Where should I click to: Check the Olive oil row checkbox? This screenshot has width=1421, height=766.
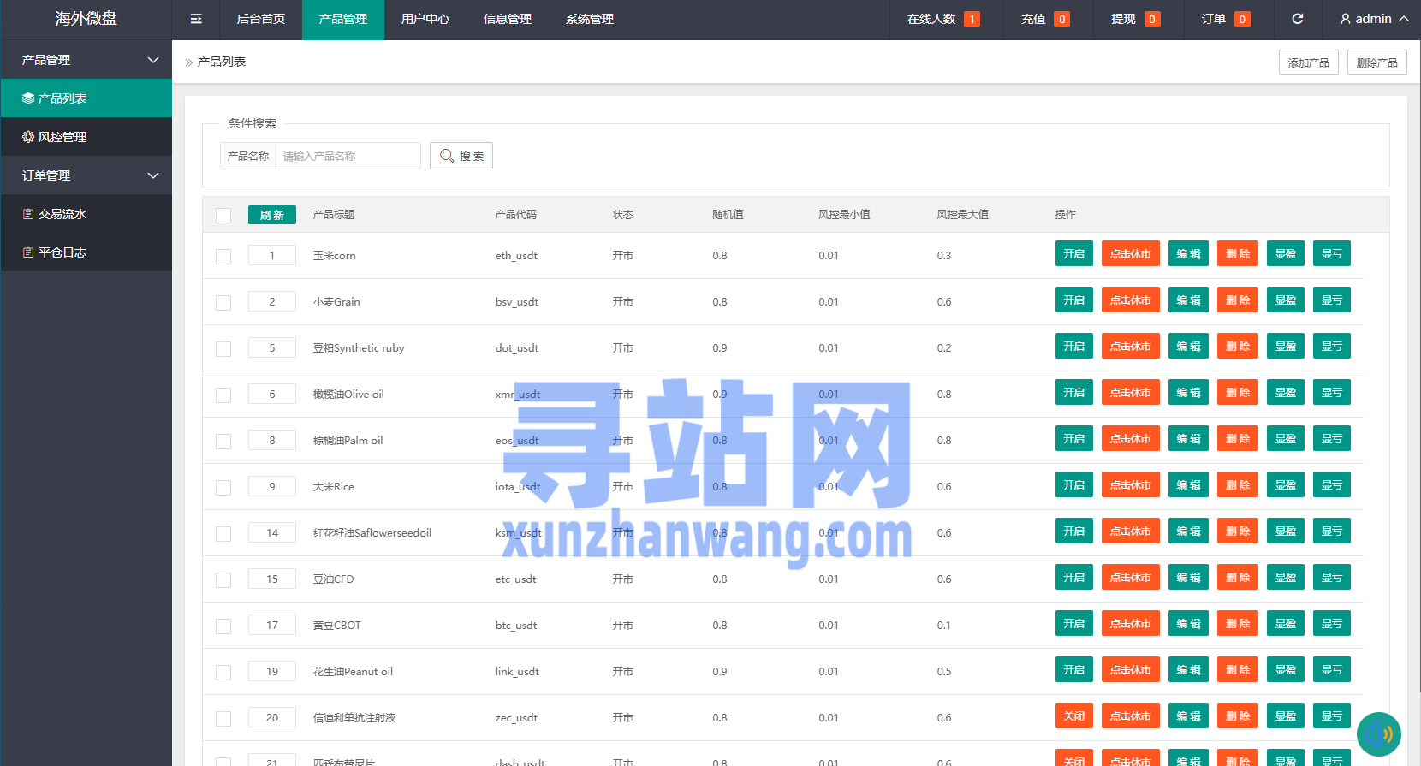223,395
